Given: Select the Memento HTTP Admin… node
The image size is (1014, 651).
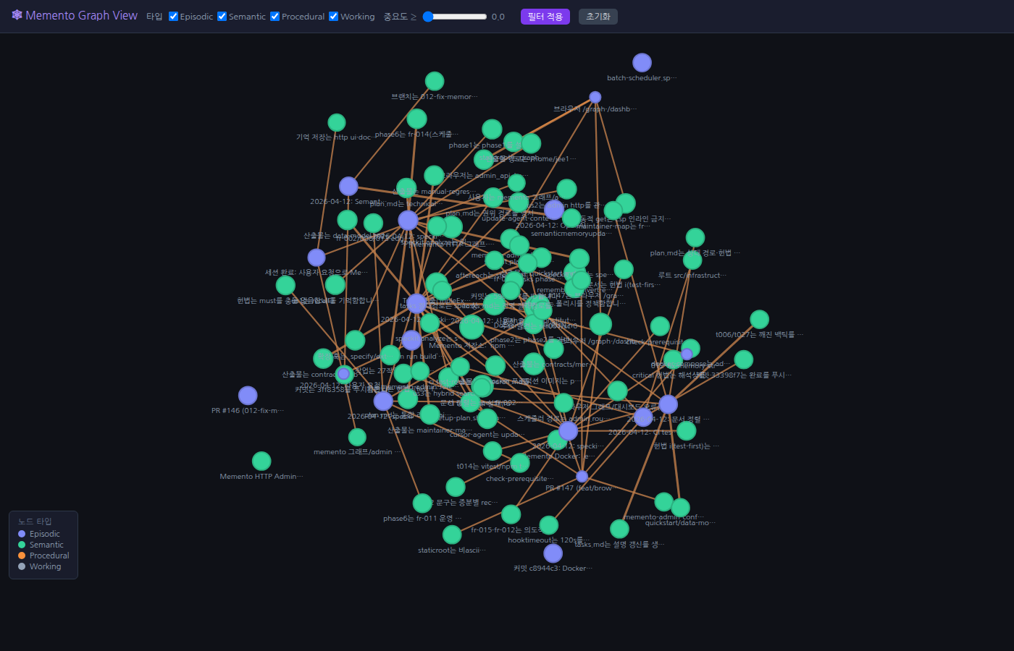Looking at the screenshot, I should 261,461.
